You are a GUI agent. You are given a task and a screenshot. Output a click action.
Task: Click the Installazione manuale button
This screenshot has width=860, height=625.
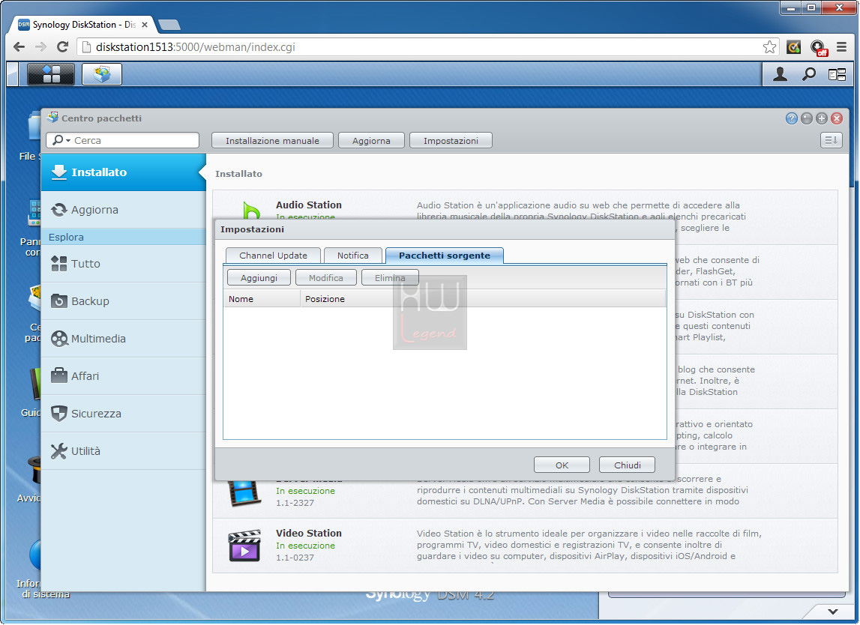(273, 141)
